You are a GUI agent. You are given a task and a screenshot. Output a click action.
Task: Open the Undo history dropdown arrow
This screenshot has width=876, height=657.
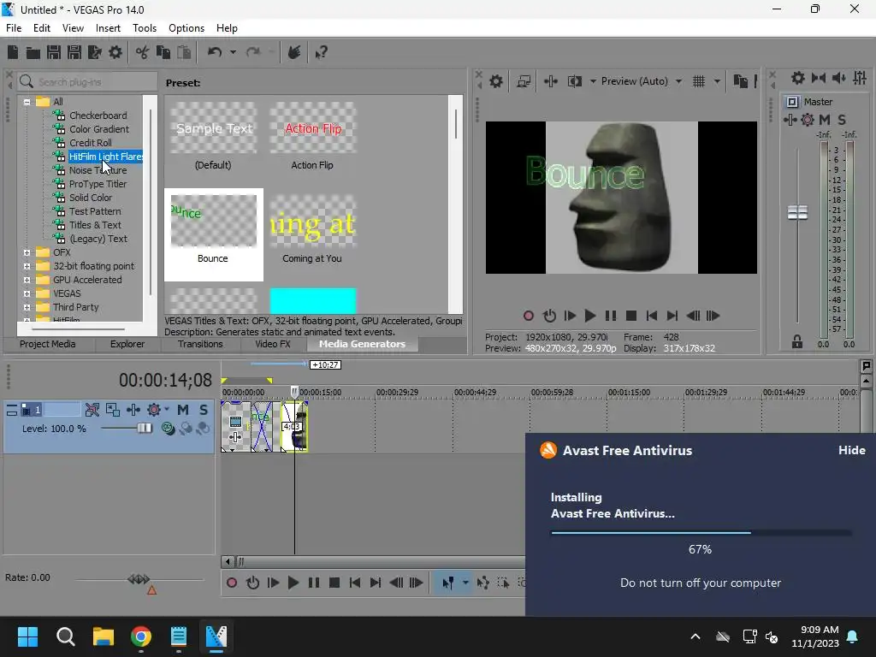(x=233, y=52)
